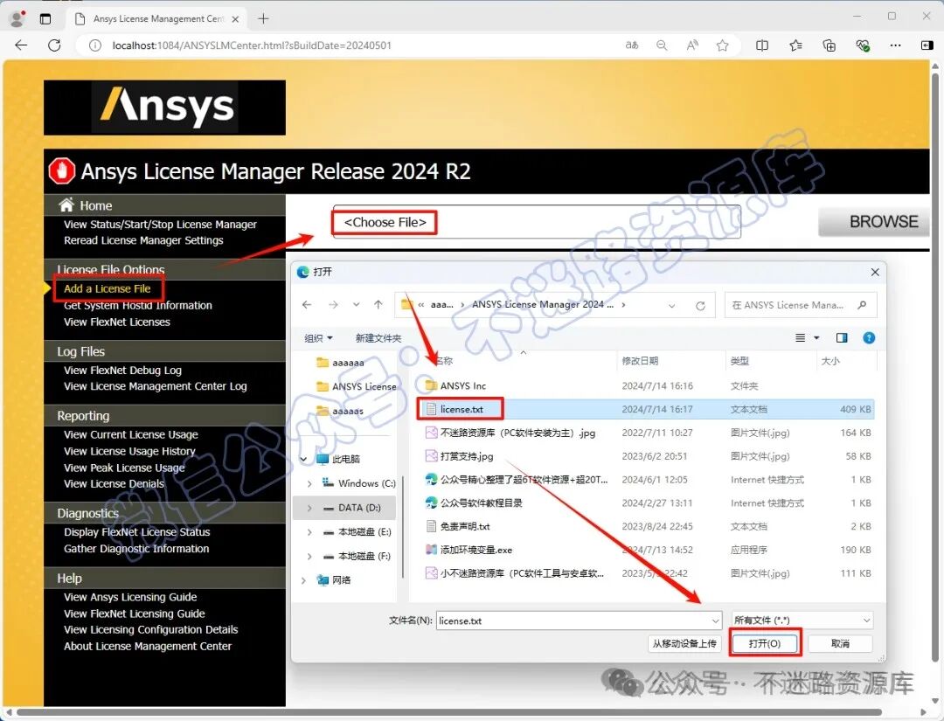Expand the 本地磁盘 (E:) tree node
944x721 pixels.
pyautogui.click(x=309, y=532)
